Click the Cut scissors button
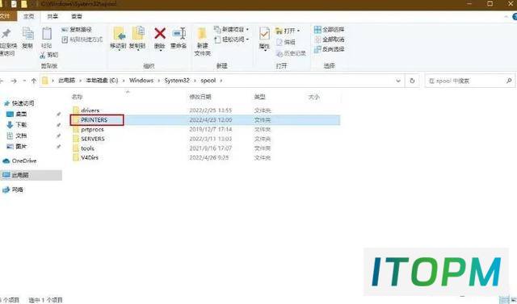 49,55
